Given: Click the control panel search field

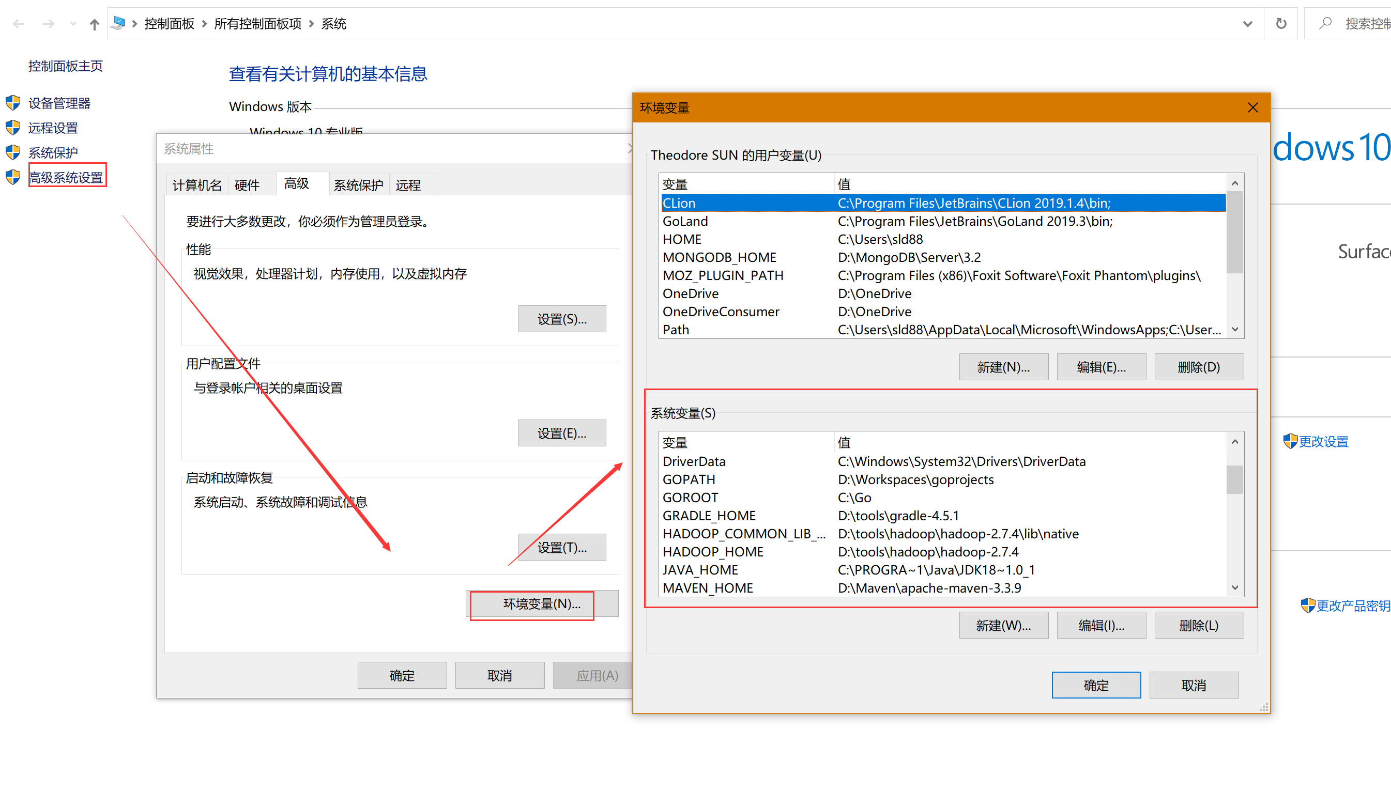Looking at the screenshot, I should click(x=1349, y=23).
